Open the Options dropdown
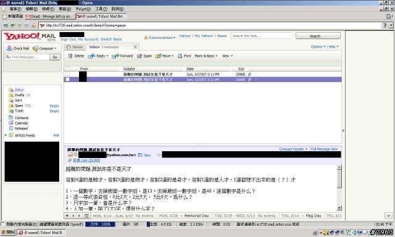 pyautogui.click(x=318, y=46)
